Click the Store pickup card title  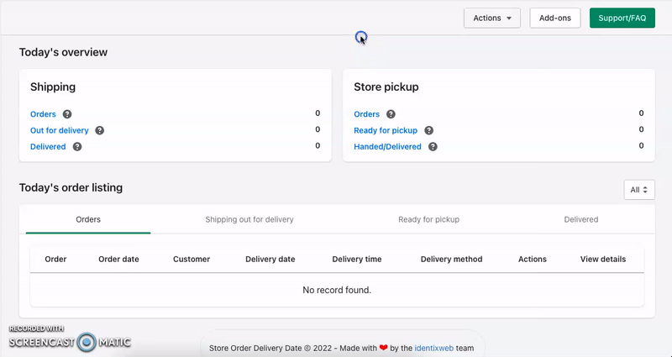(386, 87)
